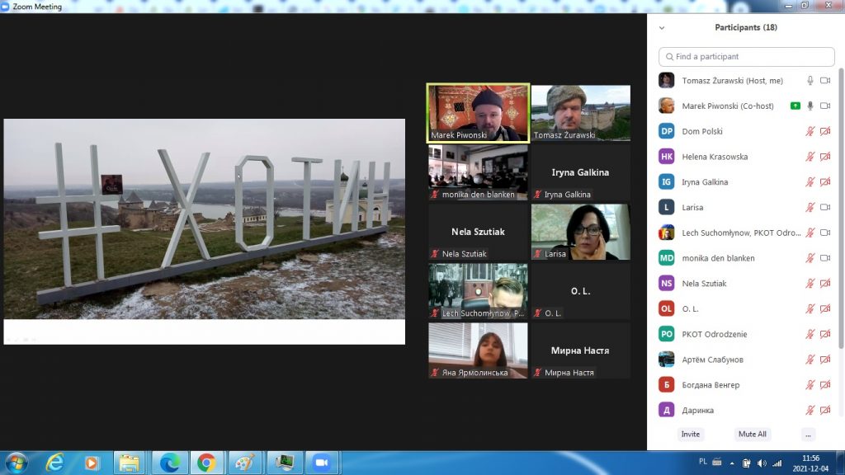The width and height of the screenshot is (845, 475).
Task: Show hidden system tray icons arrow
Action: 731,463
